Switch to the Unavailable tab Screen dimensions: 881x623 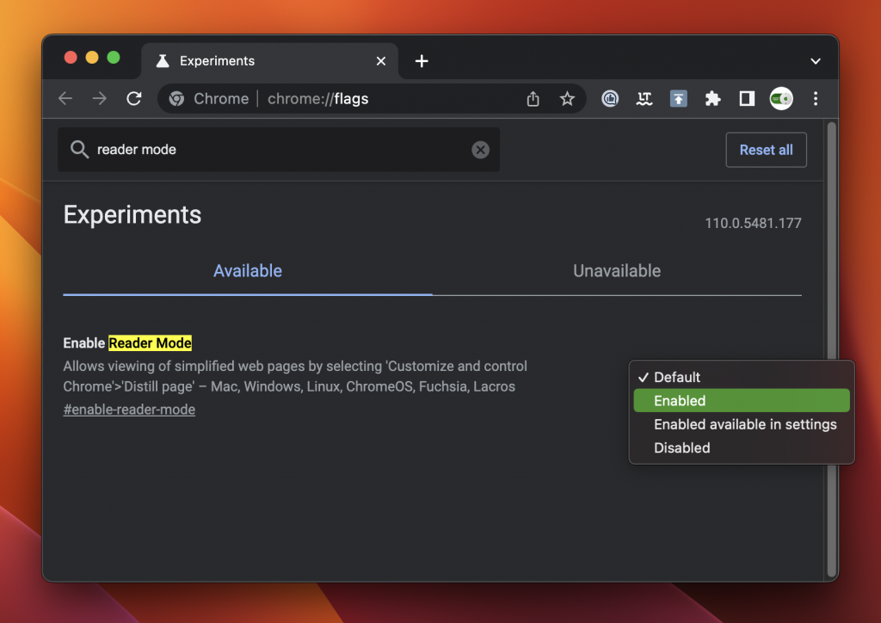[x=617, y=271]
